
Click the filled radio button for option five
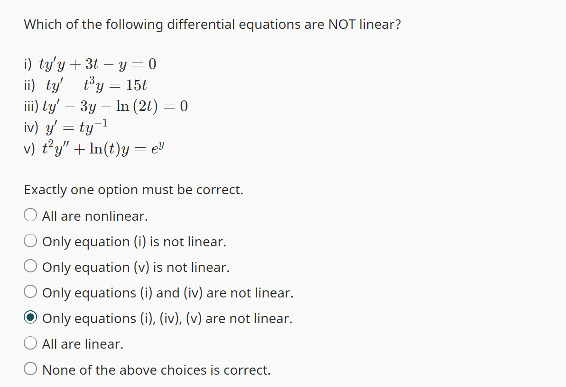click(x=30, y=317)
